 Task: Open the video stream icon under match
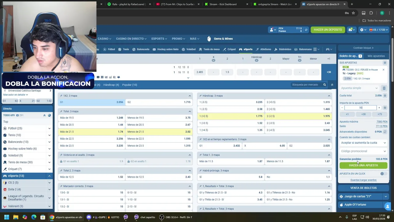point(98,77)
